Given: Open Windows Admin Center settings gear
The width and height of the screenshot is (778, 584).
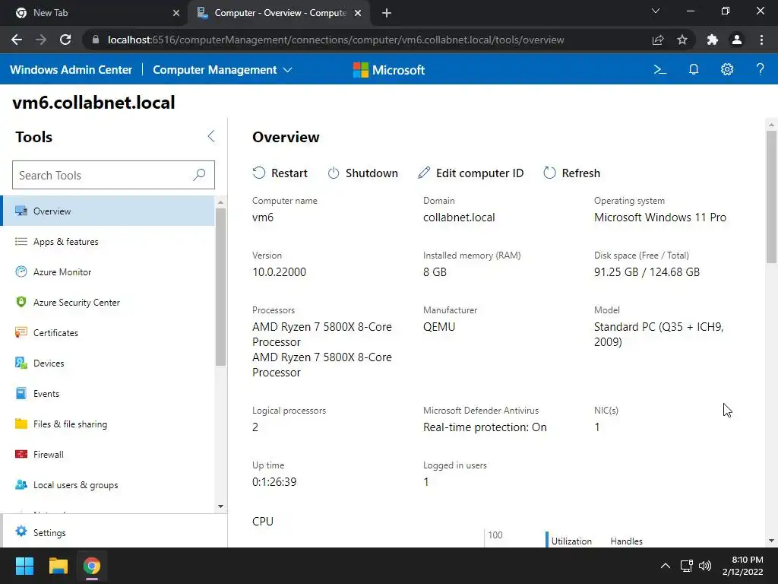Looking at the screenshot, I should 727,69.
